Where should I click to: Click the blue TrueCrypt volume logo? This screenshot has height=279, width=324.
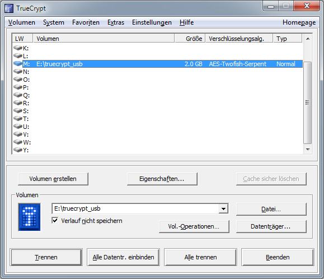coord(29,217)
